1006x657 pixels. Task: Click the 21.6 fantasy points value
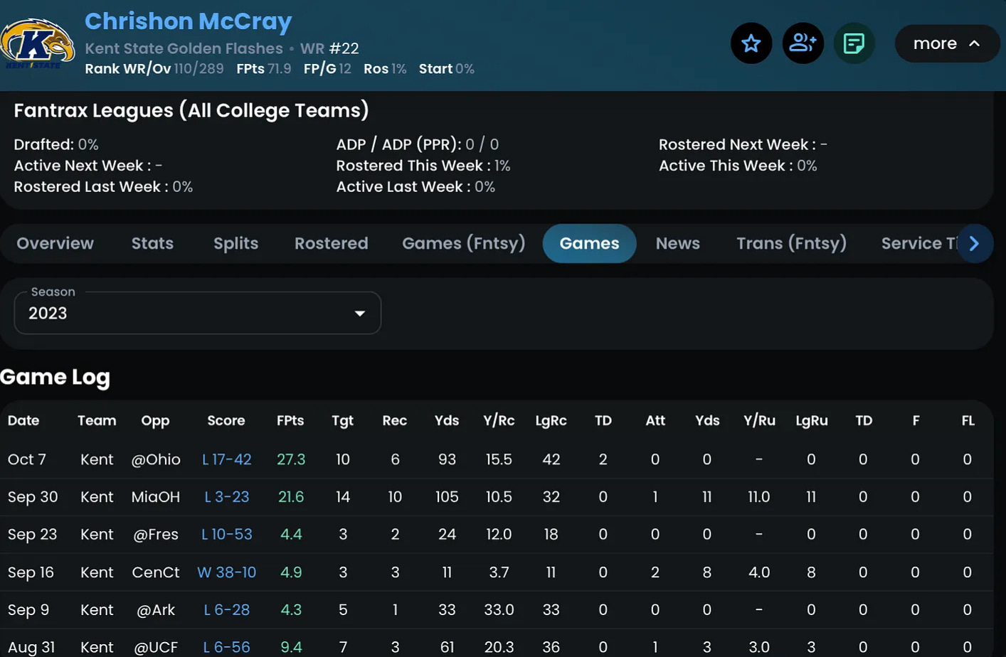pyautogui.click(x=290, y=497)
